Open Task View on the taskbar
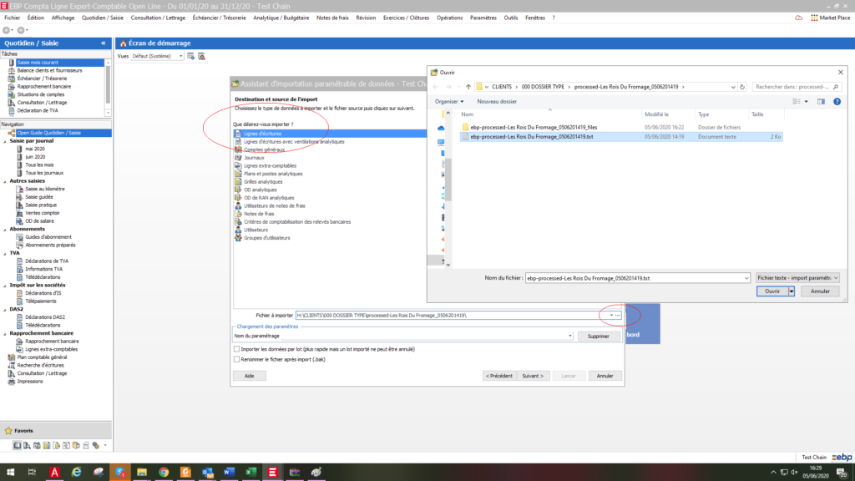Viewport: 855px width, 481px height. (33, 473)
